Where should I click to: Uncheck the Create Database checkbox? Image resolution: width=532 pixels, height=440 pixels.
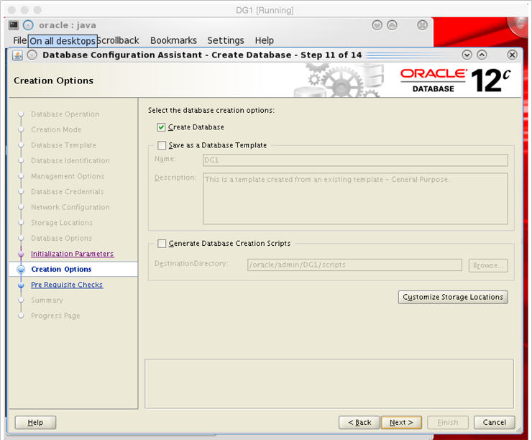[x=161, y=127]
